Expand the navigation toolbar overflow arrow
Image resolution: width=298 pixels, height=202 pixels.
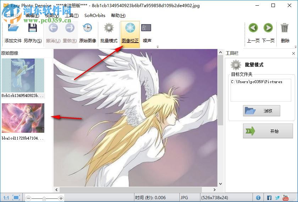[x=295, y=47]
